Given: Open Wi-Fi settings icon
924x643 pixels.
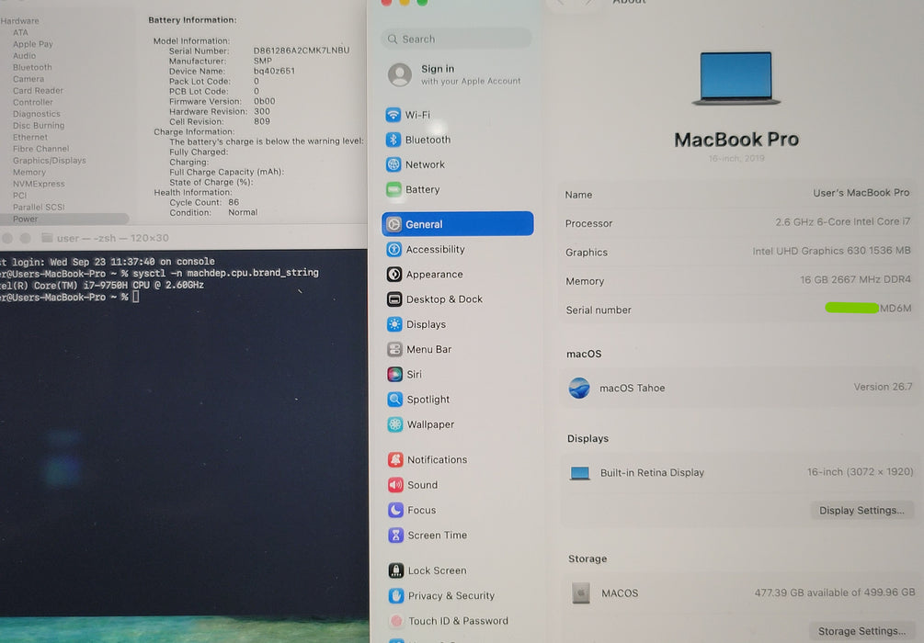Looking at the screenshot, I should 394,114.
